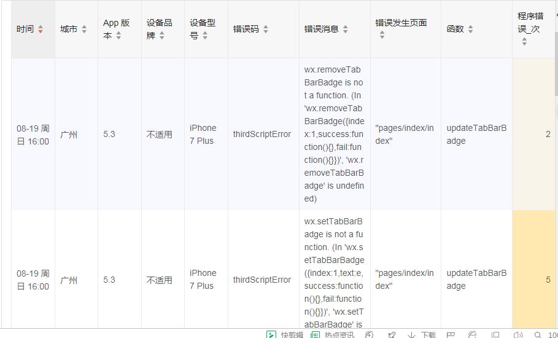
Task: Sort by 函数 column arrows
Action: [x=470, y=29]
